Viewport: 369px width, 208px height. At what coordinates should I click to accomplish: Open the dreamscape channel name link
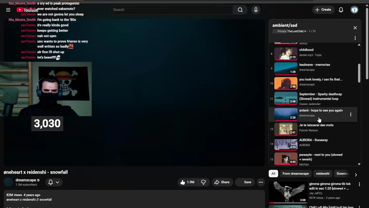coord(26,180)
